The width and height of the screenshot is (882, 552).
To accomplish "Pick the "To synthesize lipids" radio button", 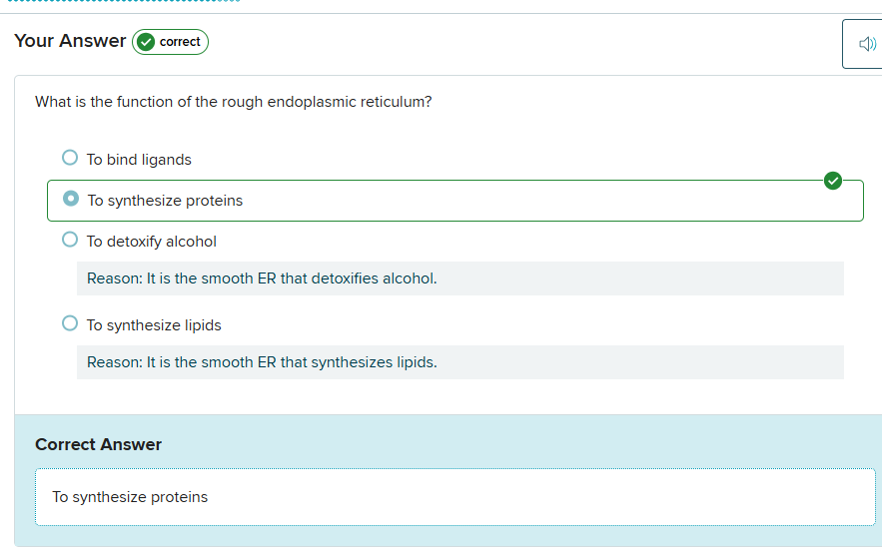I will [70, 323].
